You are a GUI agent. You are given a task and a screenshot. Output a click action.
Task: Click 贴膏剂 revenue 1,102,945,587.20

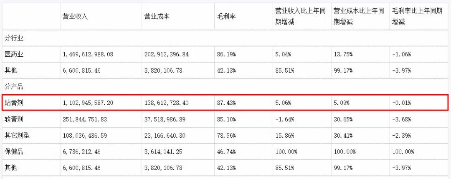(x=88, y=103)
